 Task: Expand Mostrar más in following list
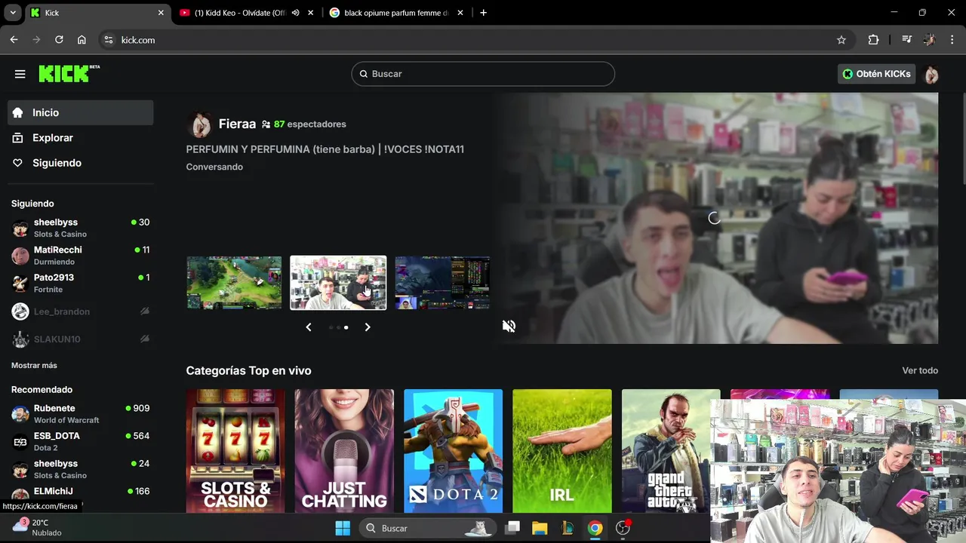(34, 365)
